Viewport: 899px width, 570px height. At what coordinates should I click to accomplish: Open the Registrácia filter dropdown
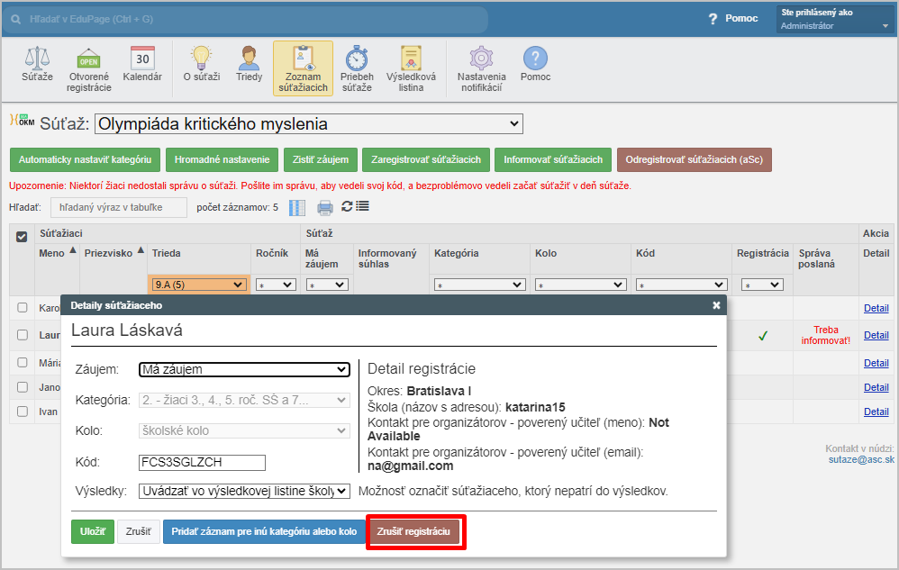click(x=762, y=285)
